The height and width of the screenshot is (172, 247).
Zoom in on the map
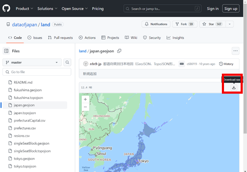point(85,99)
